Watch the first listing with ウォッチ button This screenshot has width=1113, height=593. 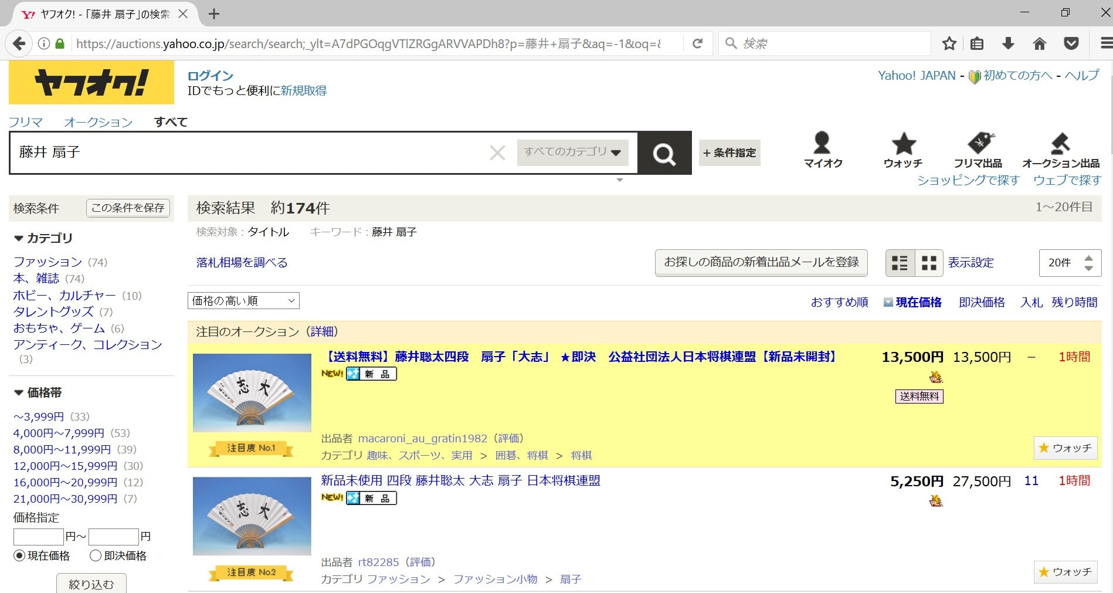click(x=1066, y=448)
